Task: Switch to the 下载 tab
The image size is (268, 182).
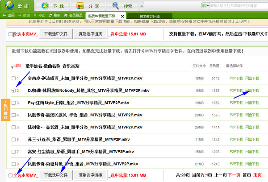Action: (53, 6)
